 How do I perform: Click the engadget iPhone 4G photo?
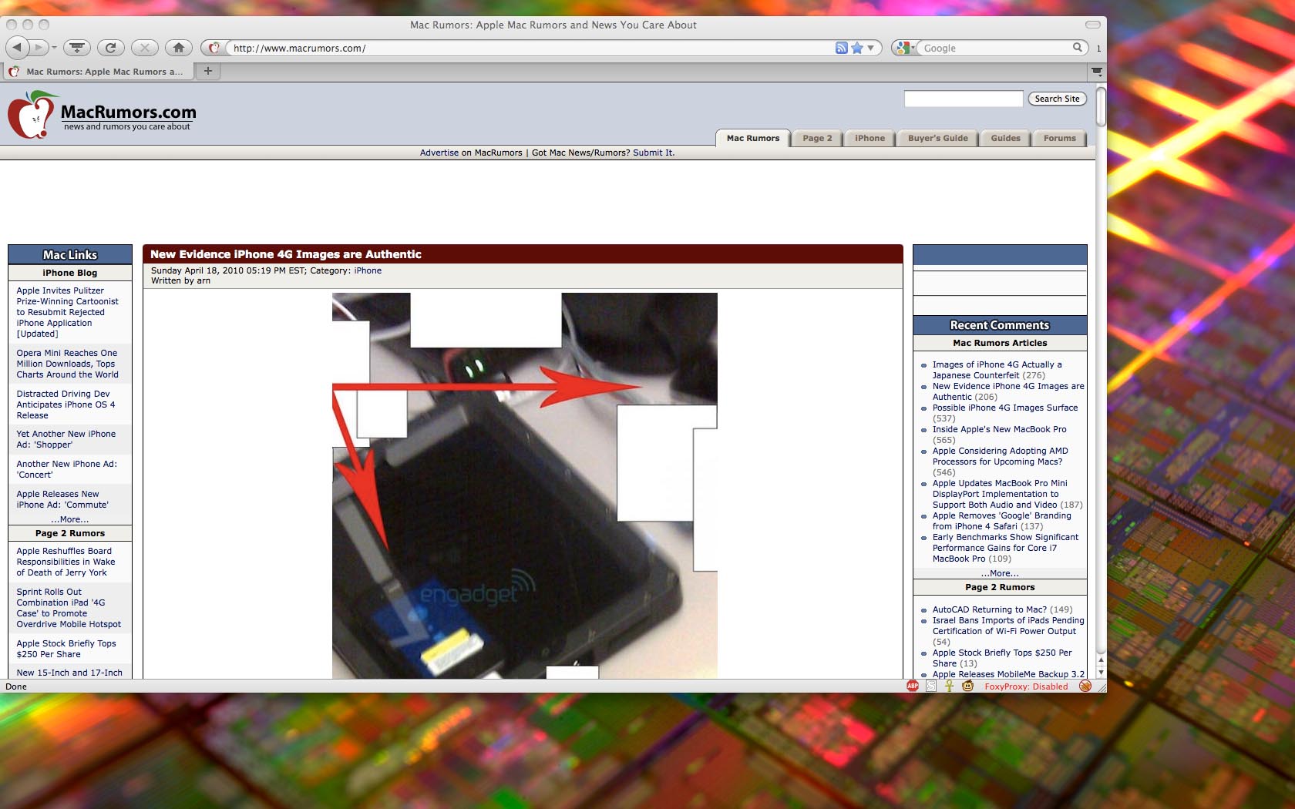[524, 485]
